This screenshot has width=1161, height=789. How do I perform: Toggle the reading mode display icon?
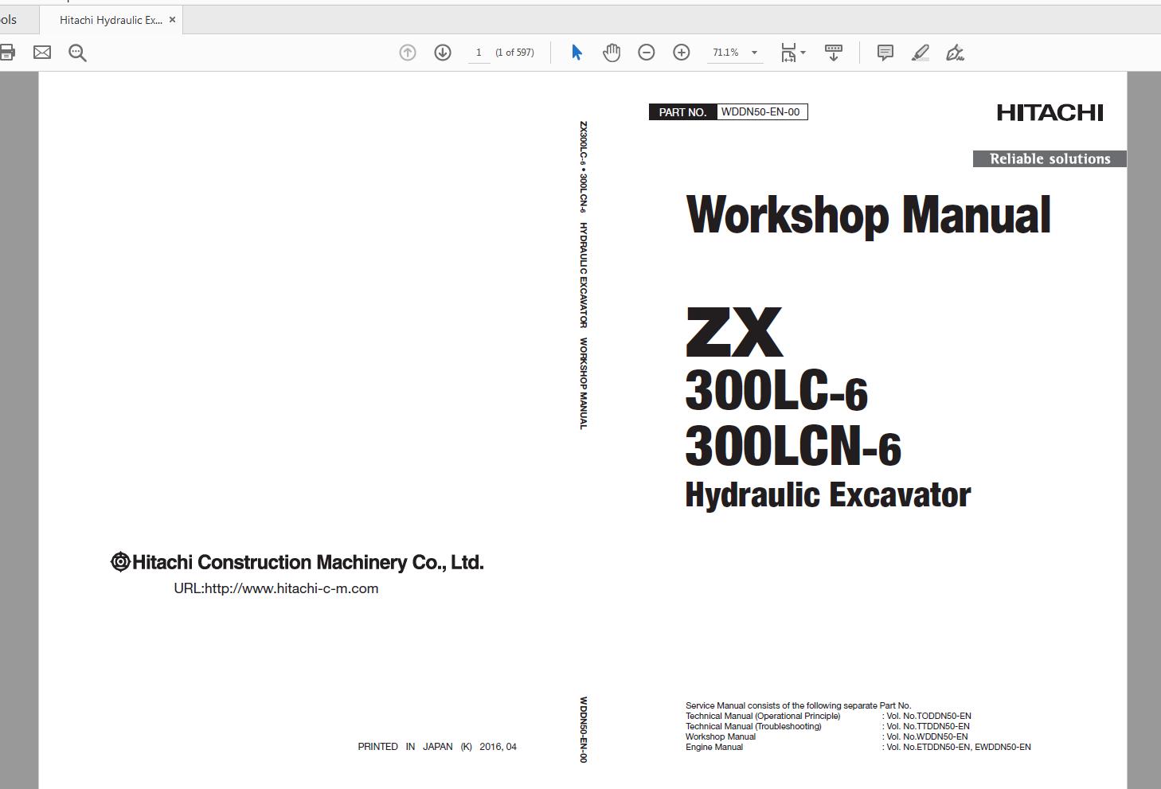[x=833, y=52]
